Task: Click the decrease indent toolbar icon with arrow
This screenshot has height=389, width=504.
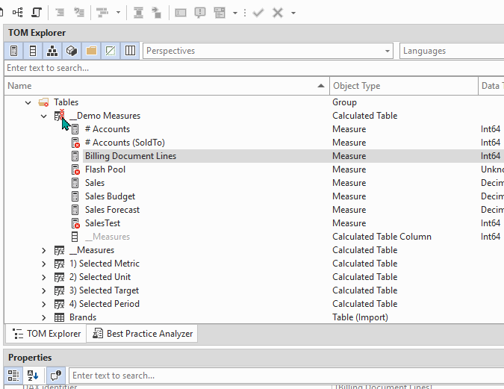Action: point(79,13)
